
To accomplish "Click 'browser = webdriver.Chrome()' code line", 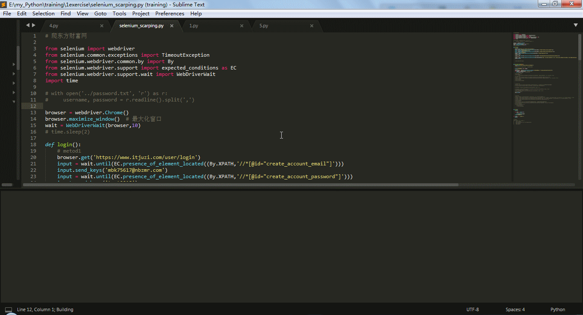I will click(87, 113).
